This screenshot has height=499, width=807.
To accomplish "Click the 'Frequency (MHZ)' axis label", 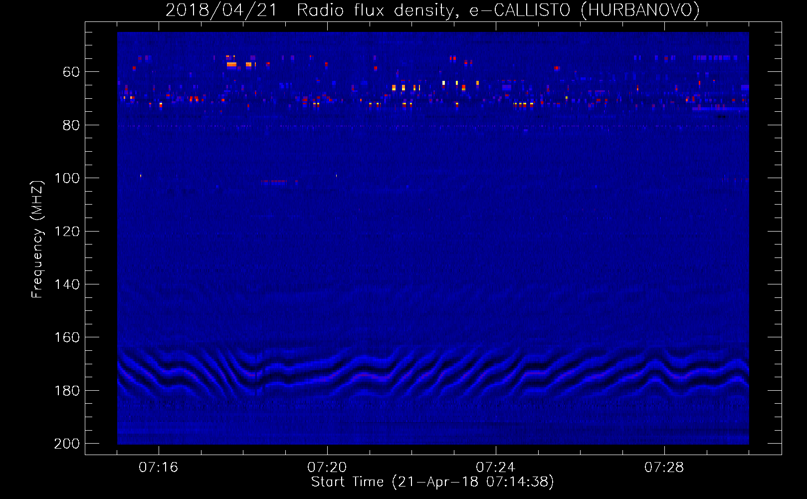I will coord(37,239).
